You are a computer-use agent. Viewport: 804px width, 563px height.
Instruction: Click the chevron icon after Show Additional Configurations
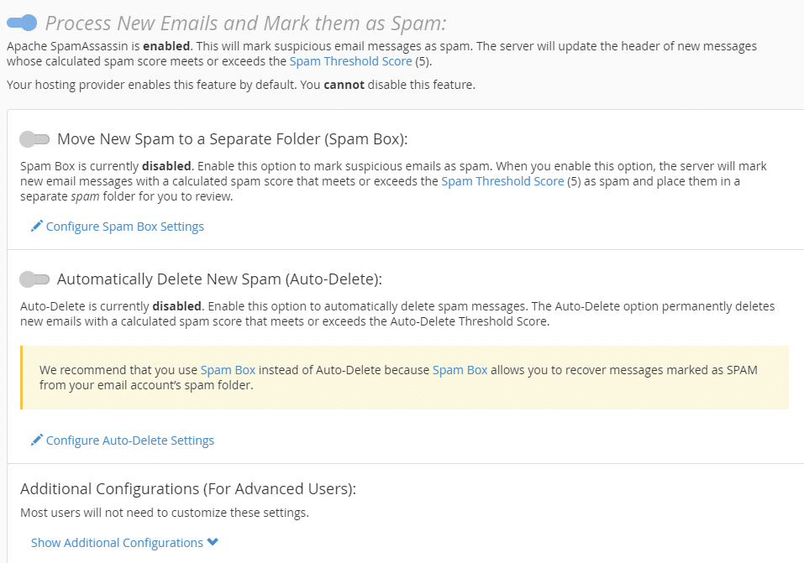[x=213, y=542]
